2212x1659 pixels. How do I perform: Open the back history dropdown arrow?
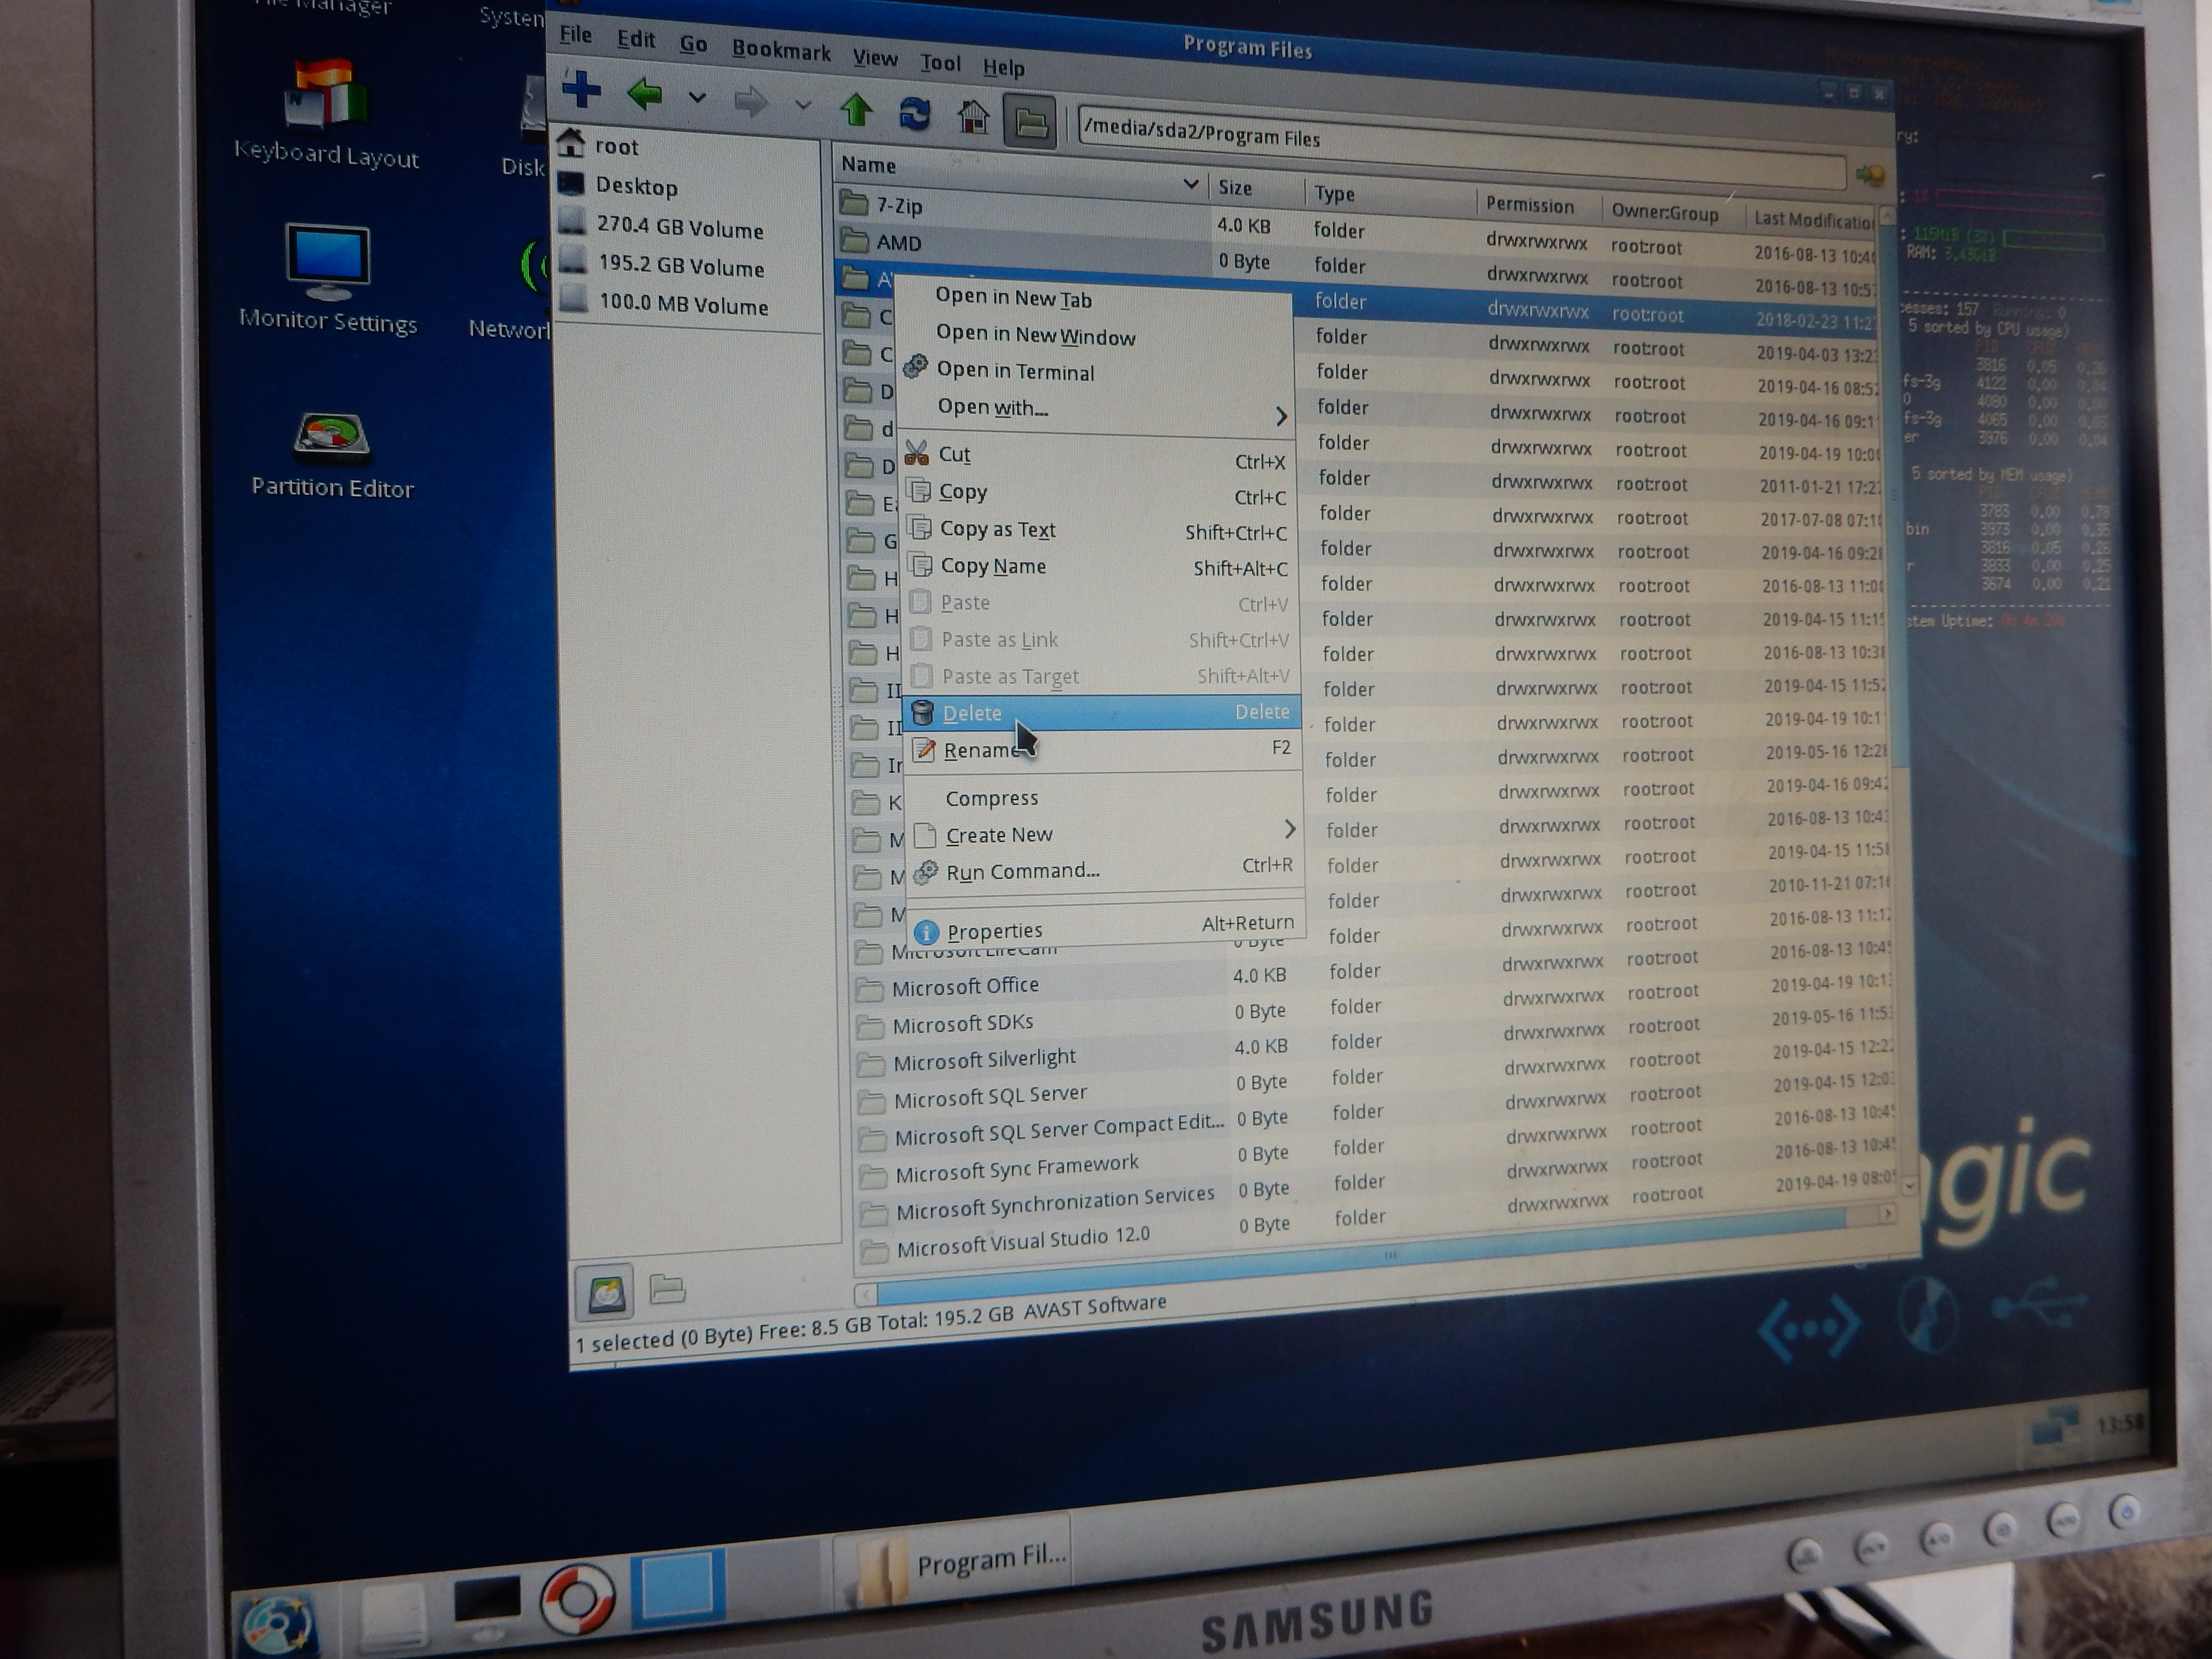697,98
